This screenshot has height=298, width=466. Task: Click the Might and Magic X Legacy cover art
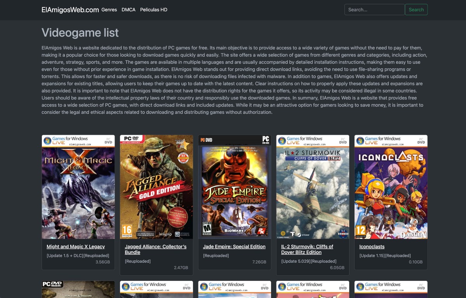[78, 187]
